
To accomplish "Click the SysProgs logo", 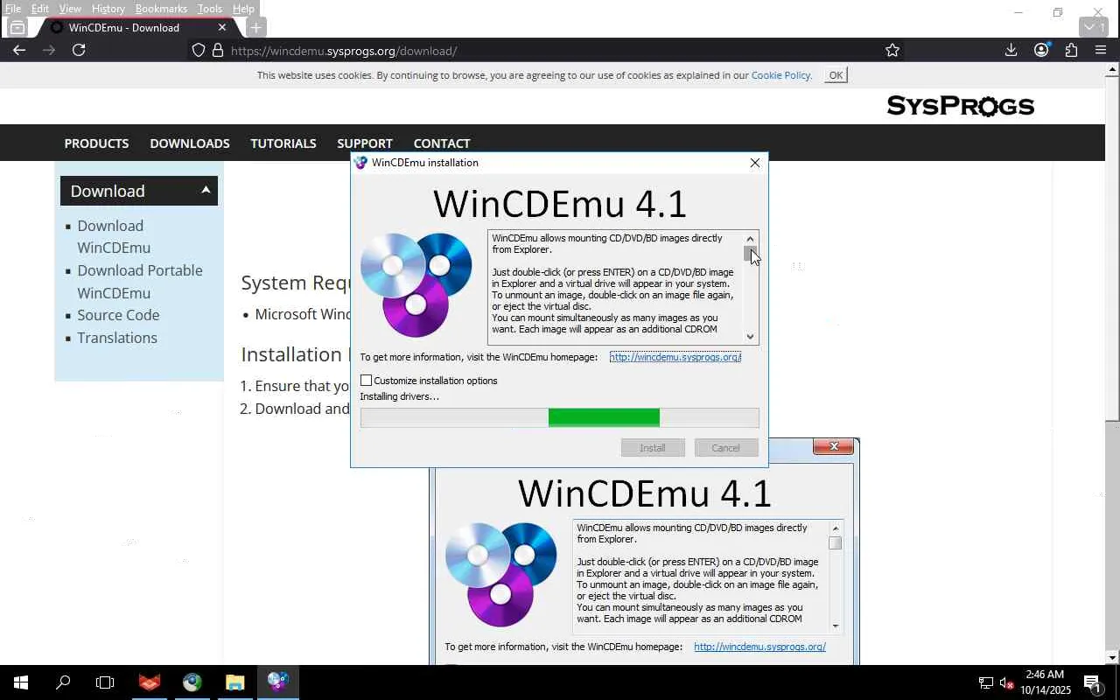I will [961, 106].
